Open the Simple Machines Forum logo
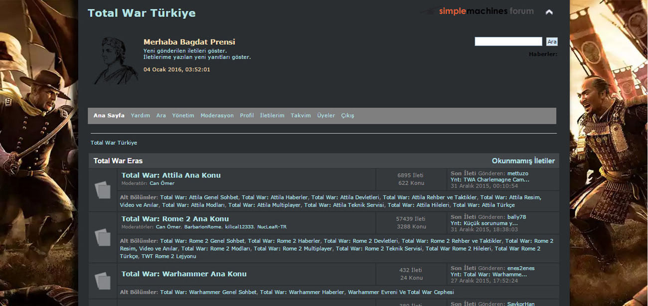 point(477,11)
